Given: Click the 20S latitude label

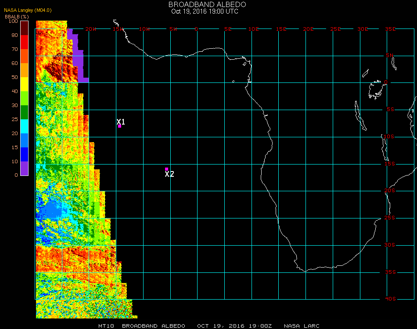Looking at the screenshot, I should tap(390, 190).
